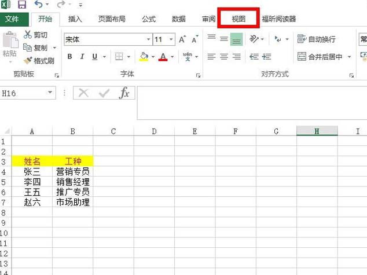Switch to the 视图 (View) tab
This screenshot has height=275, width=367.
coord(238,19)
